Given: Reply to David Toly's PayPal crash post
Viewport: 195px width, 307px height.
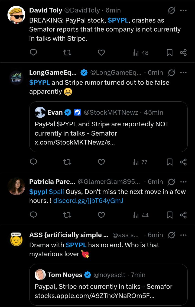Looking at the screenshot, I should pyautogui.click(x=33, y=53).
